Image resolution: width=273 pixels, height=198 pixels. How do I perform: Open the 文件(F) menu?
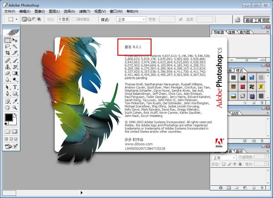tap(10, 11)
